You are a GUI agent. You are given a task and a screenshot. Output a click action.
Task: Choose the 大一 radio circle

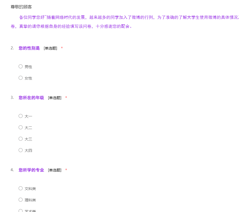coord(20,116)
